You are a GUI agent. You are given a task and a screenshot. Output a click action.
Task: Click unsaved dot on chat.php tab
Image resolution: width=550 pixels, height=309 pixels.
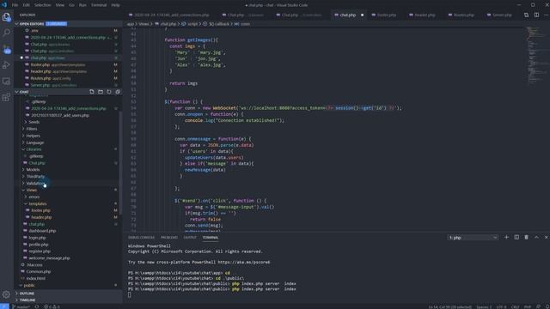point(363,15)
